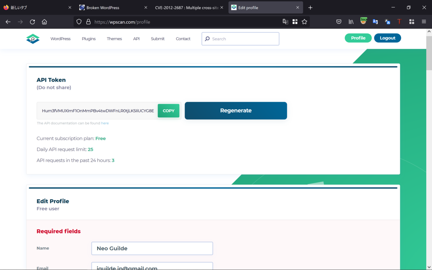Click the QR code grid icon in address bar
The height and width of the screenshot is (270, 432).
click(295, 22)
